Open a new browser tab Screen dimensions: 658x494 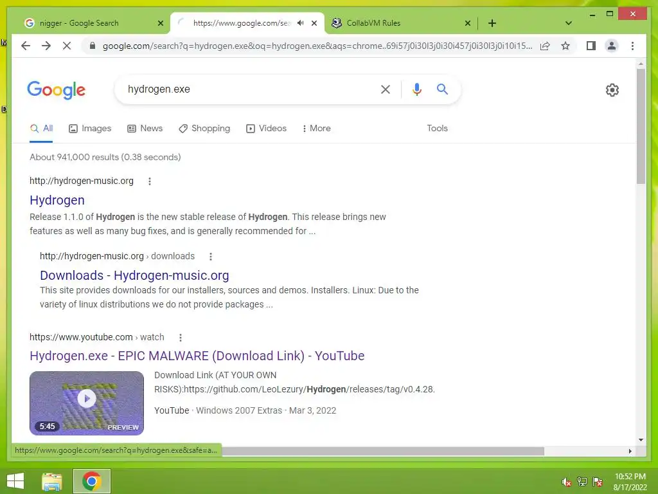click(492, 23)
